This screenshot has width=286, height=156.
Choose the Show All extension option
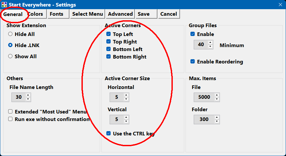tap(10, 56)
